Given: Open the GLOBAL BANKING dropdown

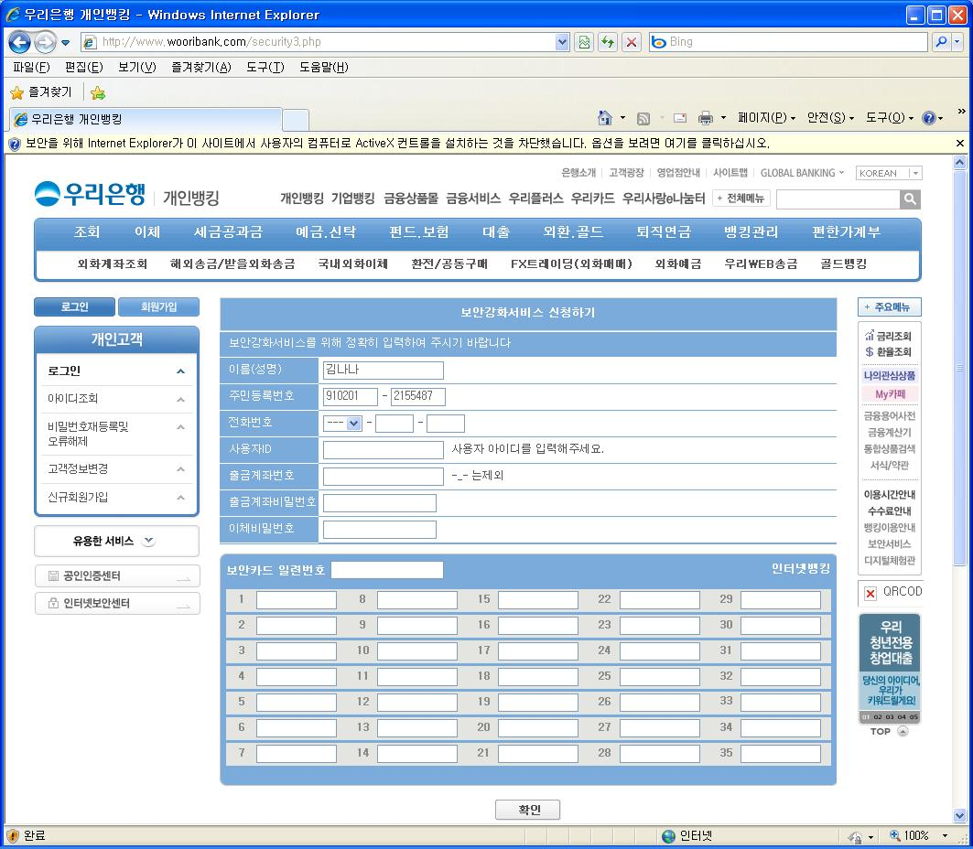Looking at the screenshot, I should [x=841, y=172].
